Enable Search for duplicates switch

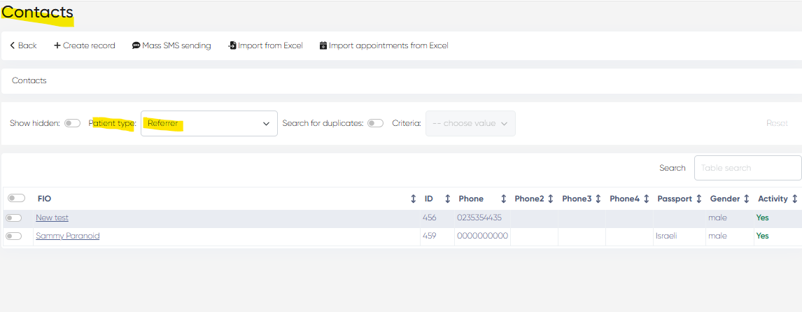(376, 123)
